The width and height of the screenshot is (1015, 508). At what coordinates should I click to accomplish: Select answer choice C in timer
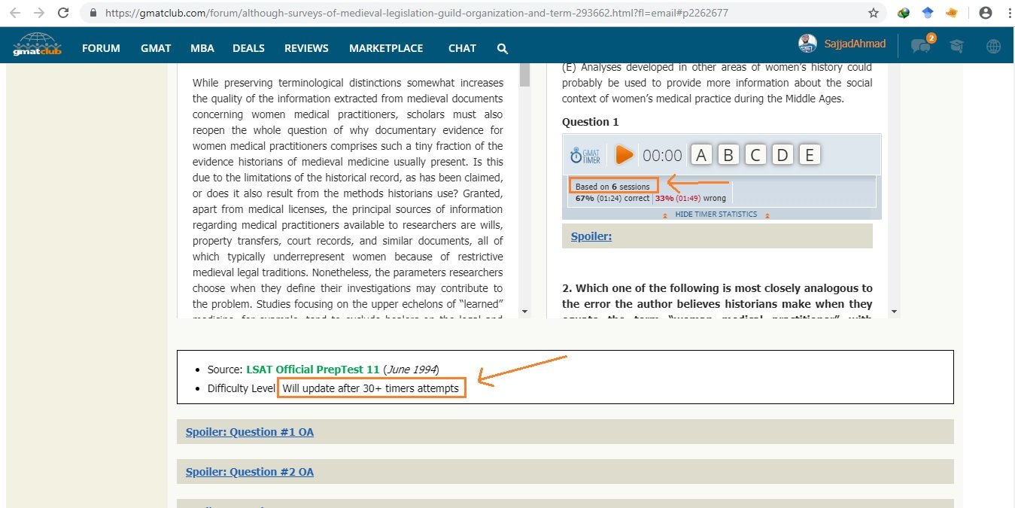tap(755, 155)
